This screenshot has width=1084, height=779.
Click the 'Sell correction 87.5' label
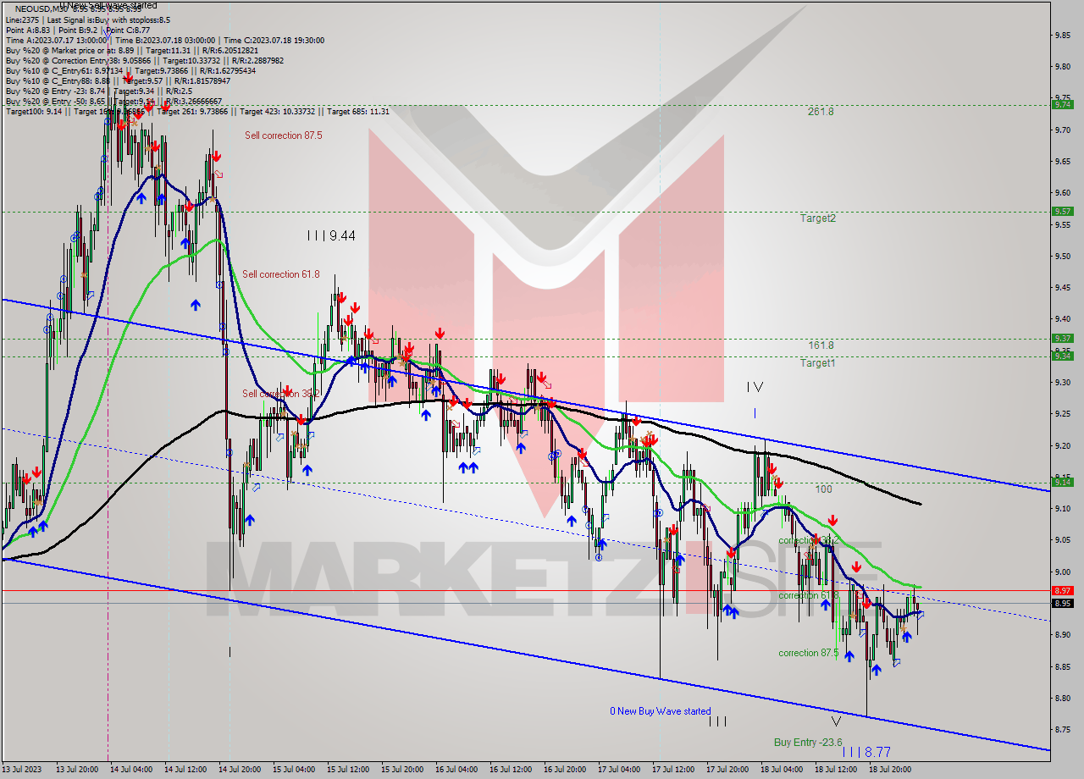284,135
